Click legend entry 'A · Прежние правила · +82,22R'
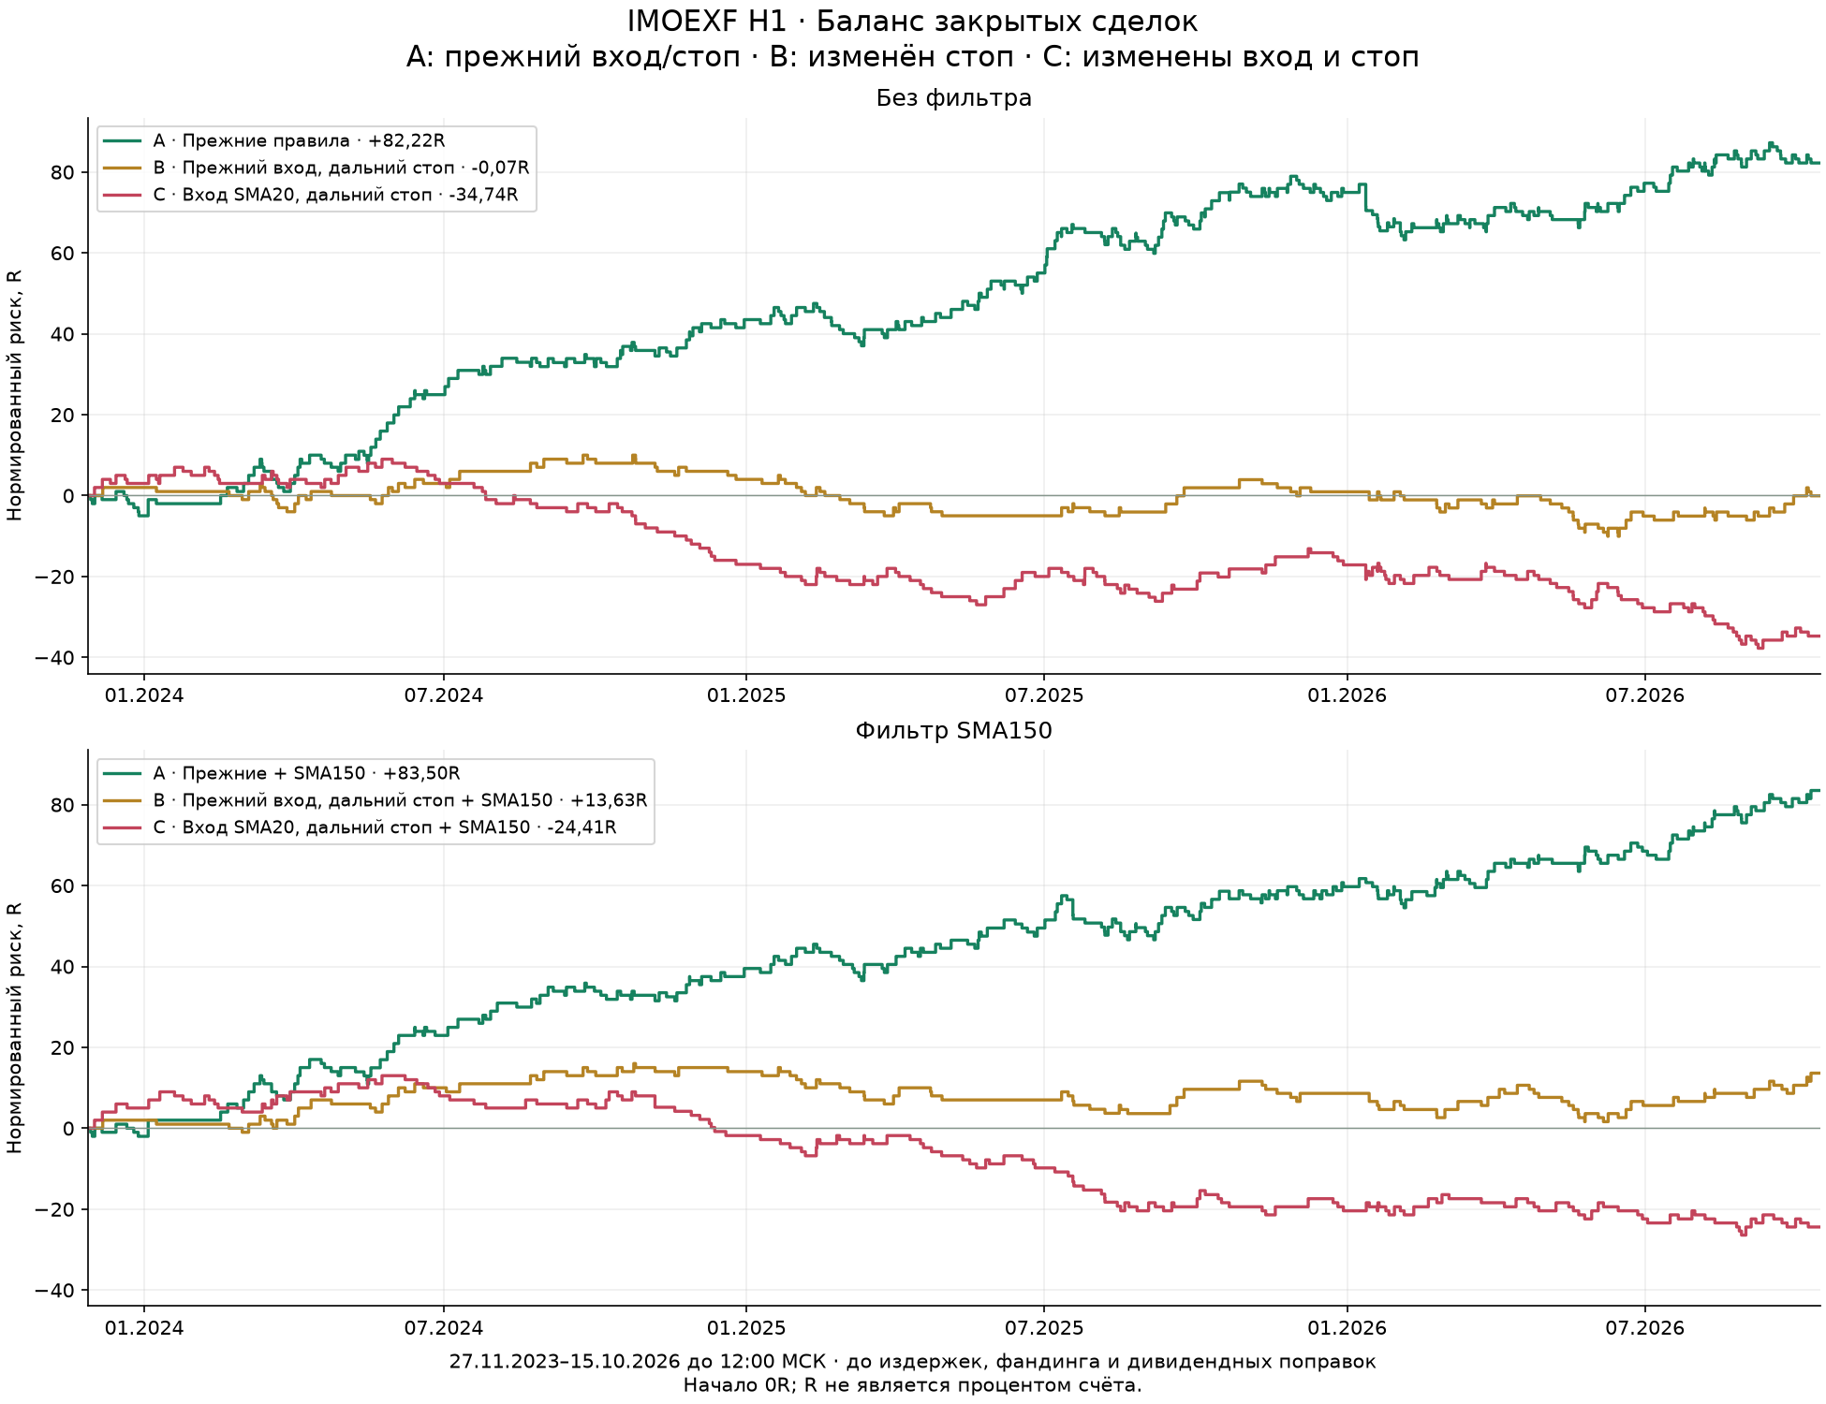The width and height of the screenshot is (1826, 1404). tap(299, 141)
